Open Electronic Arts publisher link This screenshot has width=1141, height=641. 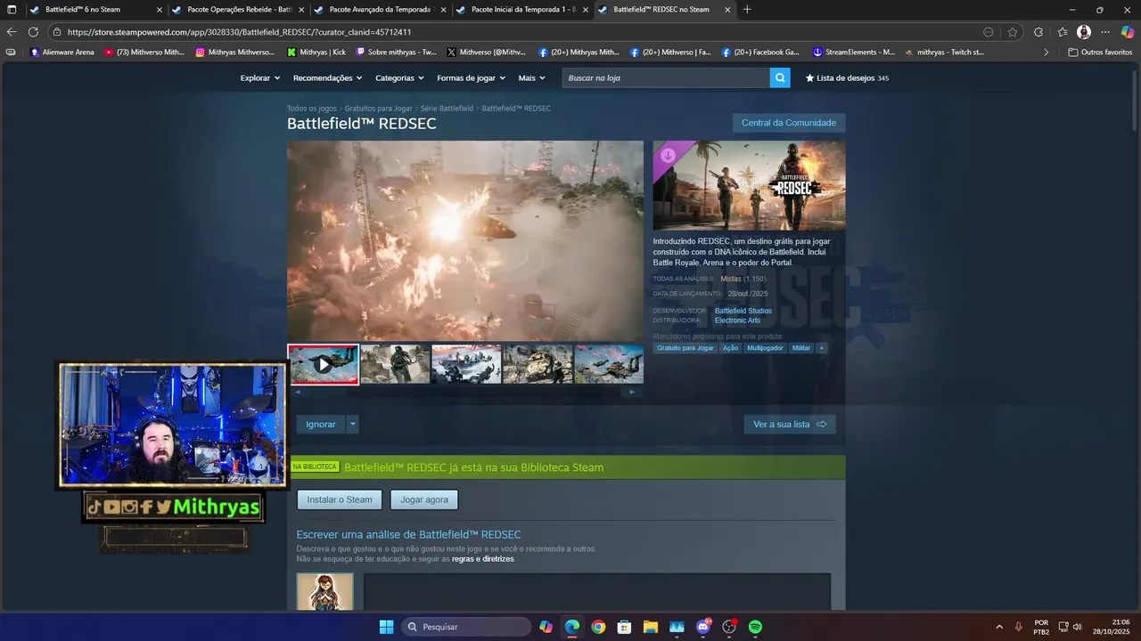click(x=738, y=320)
